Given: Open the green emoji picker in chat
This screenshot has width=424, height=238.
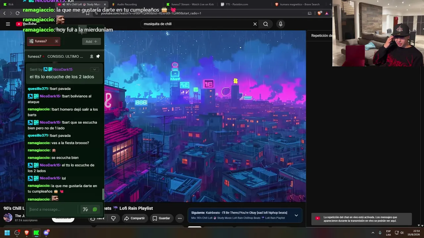Looking at the screenshot, I should point(95,209).
